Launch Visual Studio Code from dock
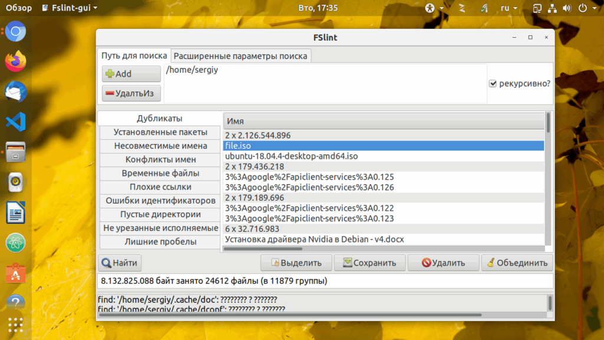 coord(15,122)
